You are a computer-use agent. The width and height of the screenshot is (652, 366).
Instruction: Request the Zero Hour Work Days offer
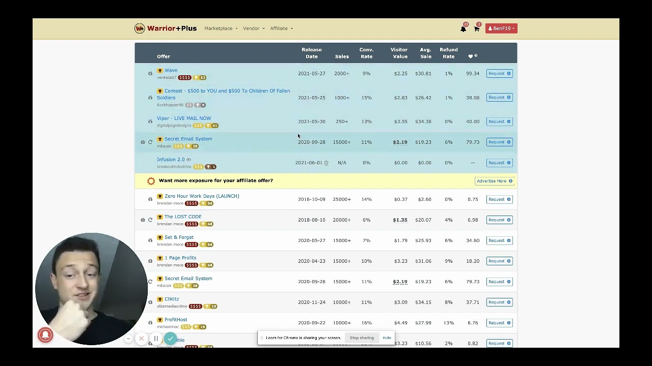point(499,199)
